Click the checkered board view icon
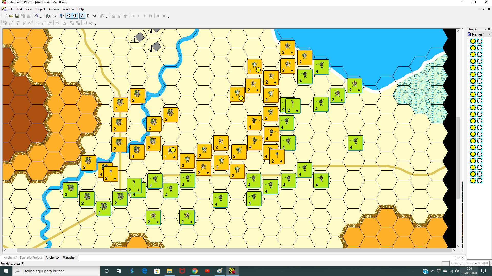 click(61, 16)
